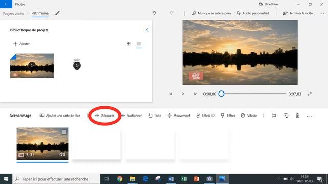Redo the last action

pyautogui.click(x=172, y=13)
